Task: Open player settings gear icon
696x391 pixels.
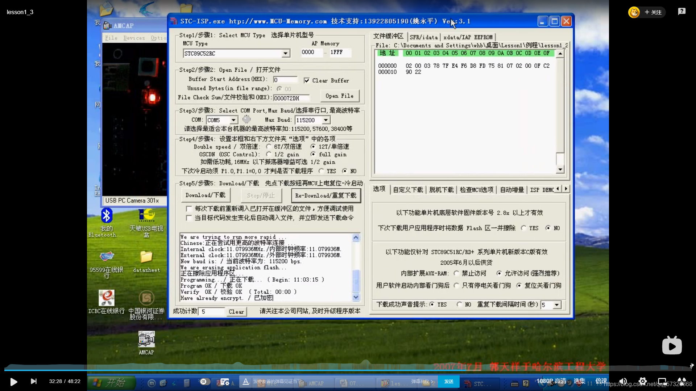Action: (642, 381)
